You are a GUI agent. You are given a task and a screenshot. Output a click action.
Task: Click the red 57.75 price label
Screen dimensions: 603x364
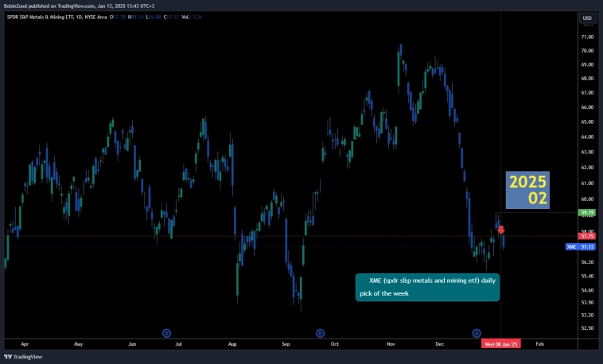coord(587,236)
